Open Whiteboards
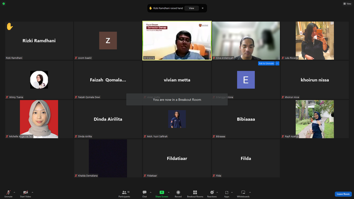 243,193
